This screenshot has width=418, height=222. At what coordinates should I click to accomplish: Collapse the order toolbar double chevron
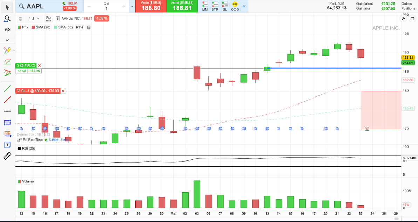tap(244, 6)
